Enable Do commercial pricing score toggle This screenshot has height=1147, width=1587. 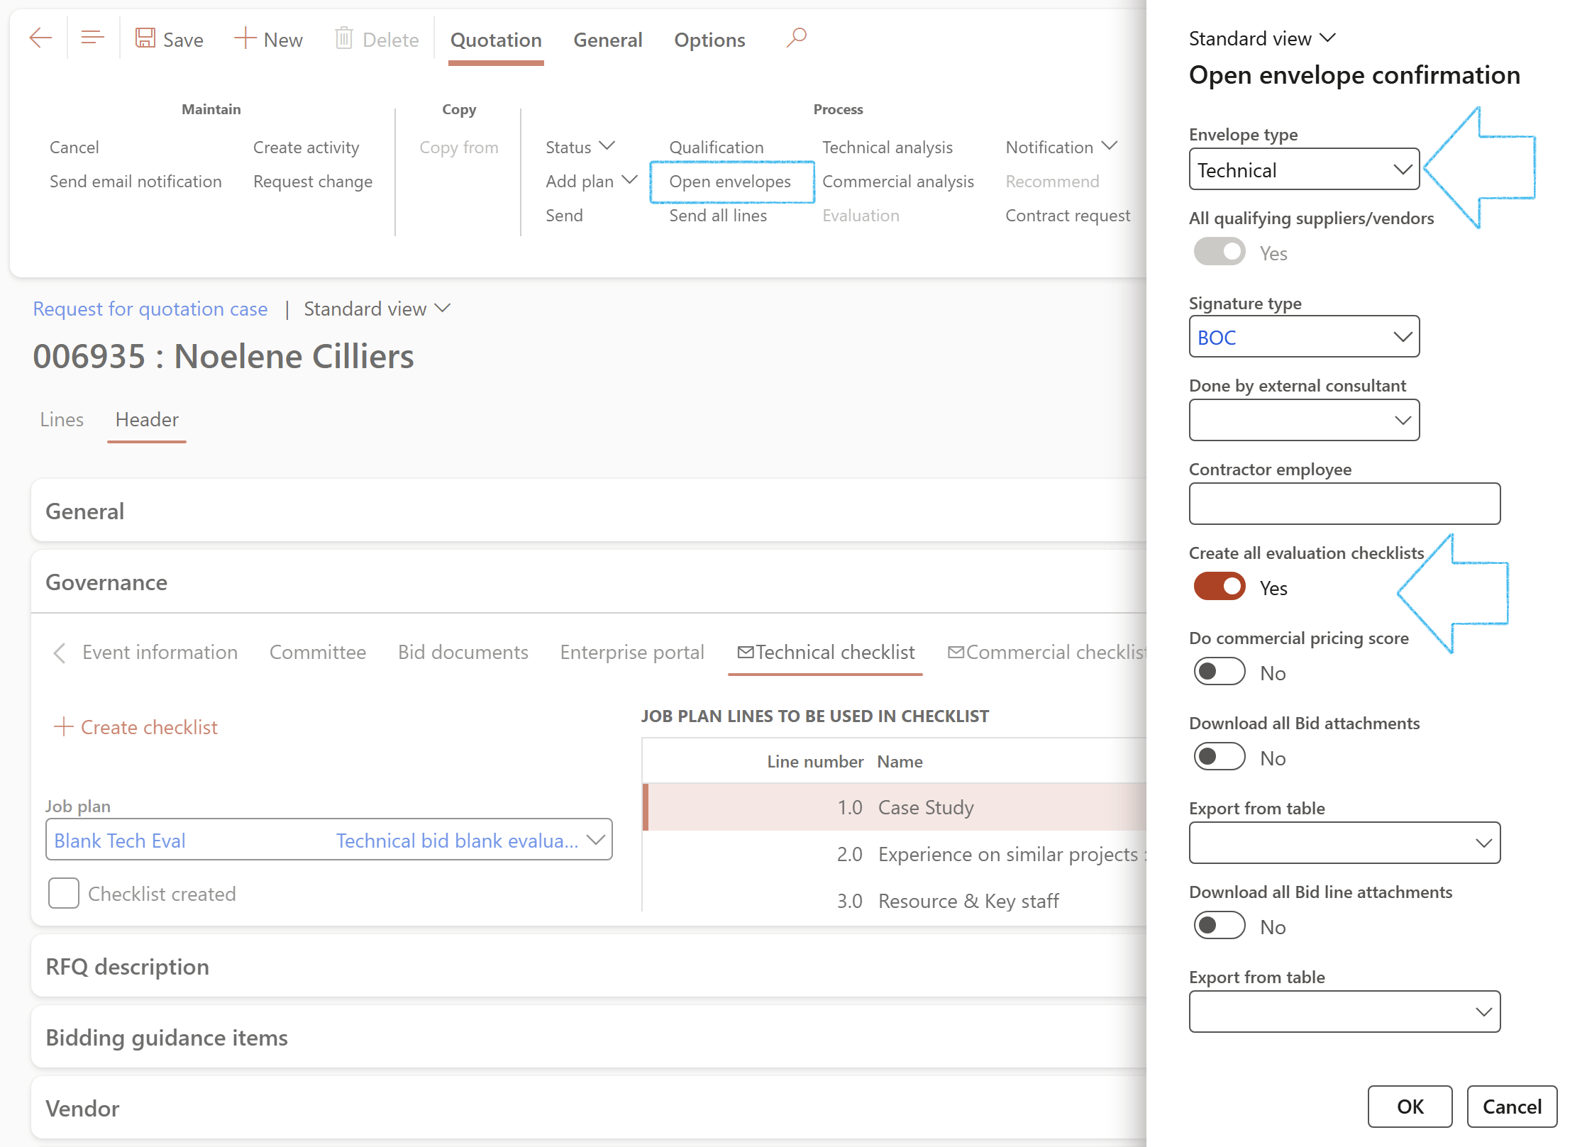(x=1220, y=672)
